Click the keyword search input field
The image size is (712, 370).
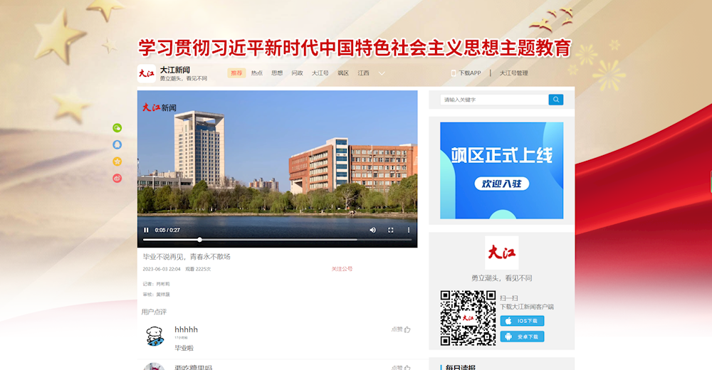[493, 100]
